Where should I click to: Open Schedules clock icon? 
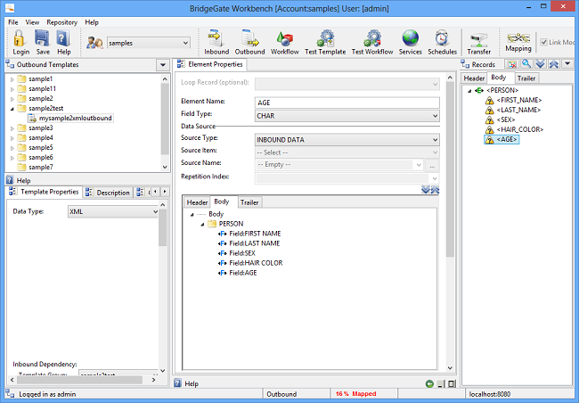(x=442, y=38)
